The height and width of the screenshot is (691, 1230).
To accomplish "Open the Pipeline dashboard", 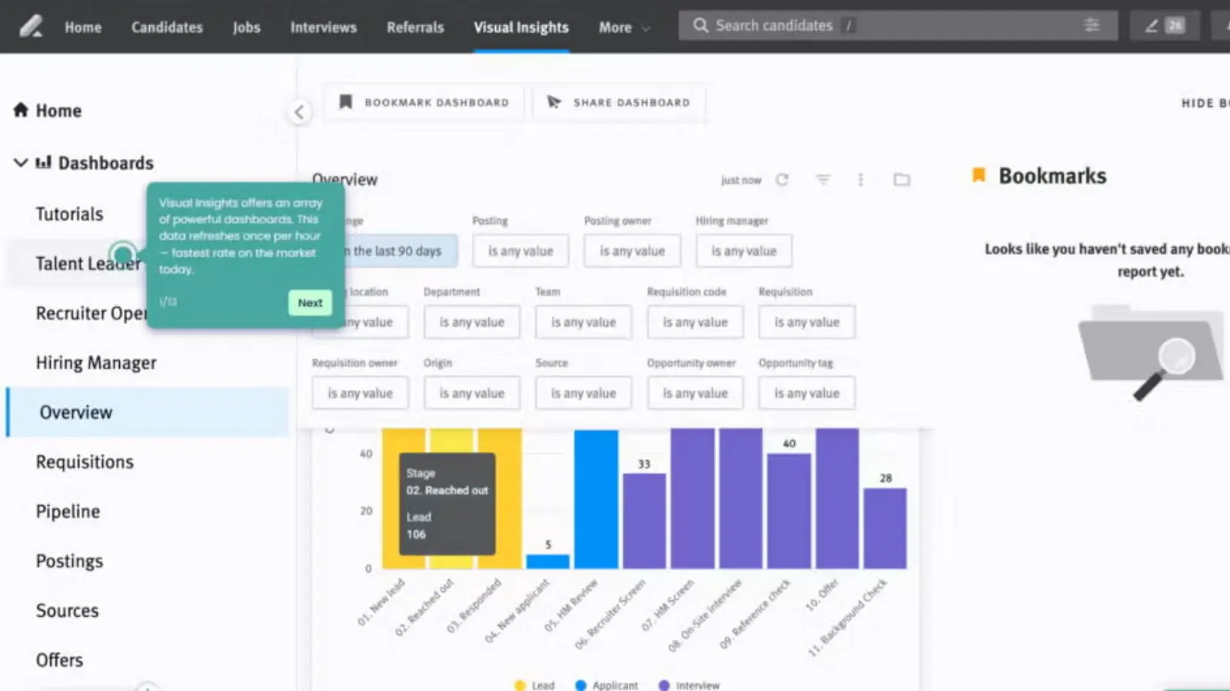I will [x=68, y=511].
